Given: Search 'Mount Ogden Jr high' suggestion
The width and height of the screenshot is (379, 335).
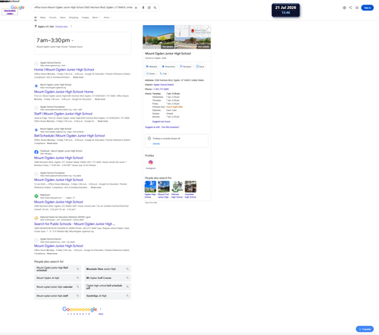Looking at the screenshot, I should 58,278.
